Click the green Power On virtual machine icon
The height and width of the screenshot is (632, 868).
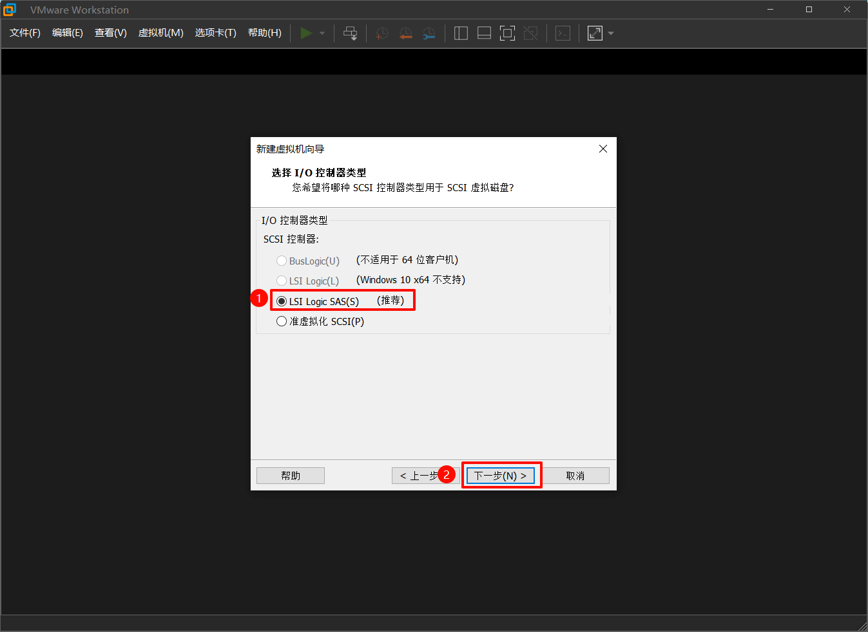307,33
